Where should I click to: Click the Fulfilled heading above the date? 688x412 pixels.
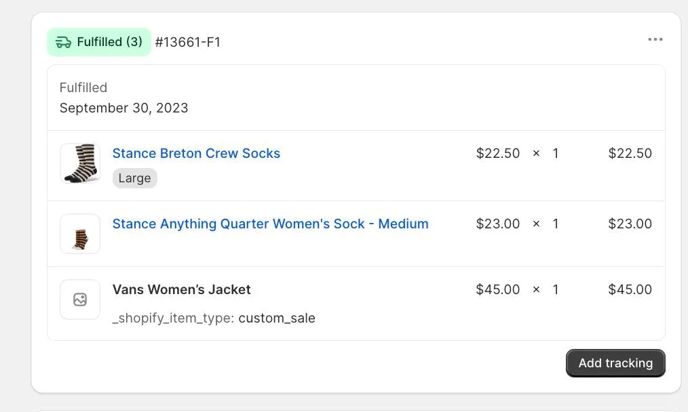83,87
